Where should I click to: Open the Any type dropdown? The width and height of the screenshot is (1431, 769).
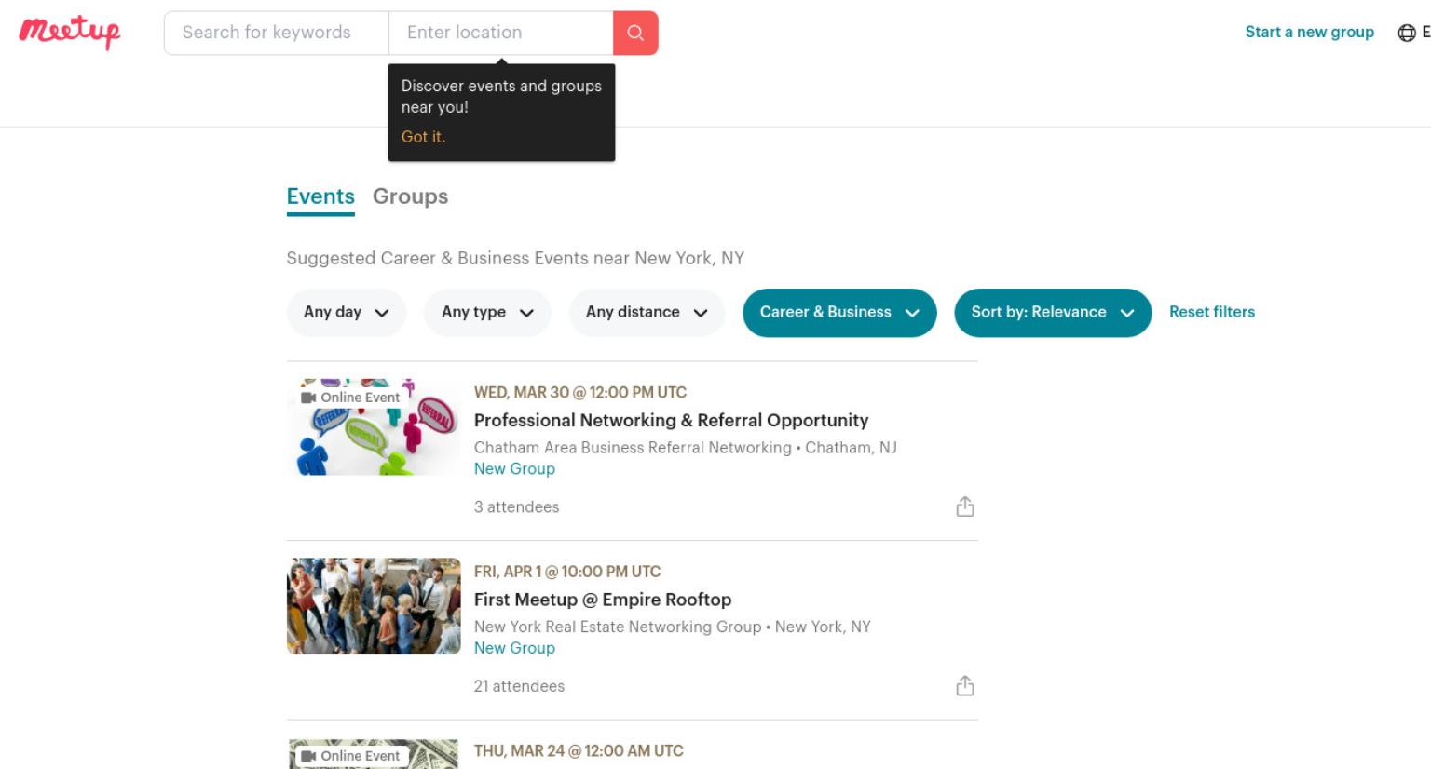[x=487, y=313]
